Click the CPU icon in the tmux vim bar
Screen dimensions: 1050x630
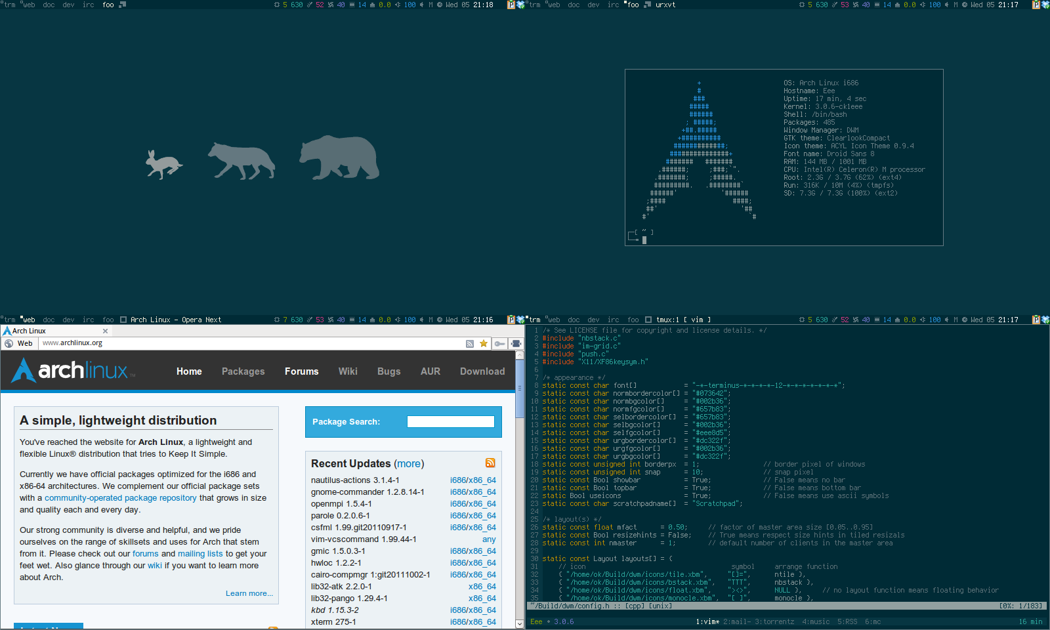[801, 320]
